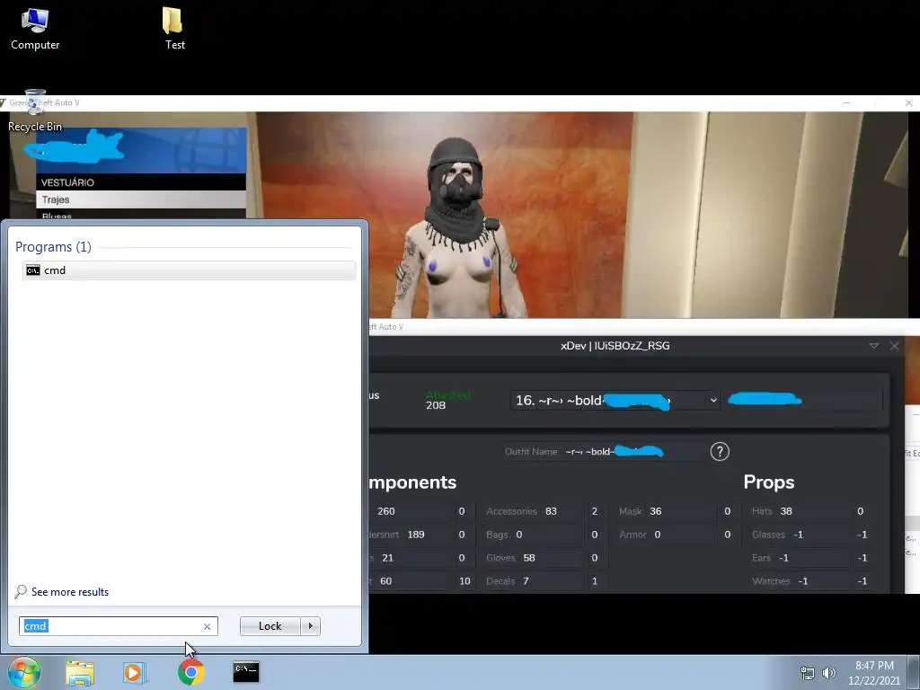The height and width of the screenshot is (690, 920).
Task: Click the Ears value -1
Action: pyautogui.click(x=783, y=557)
